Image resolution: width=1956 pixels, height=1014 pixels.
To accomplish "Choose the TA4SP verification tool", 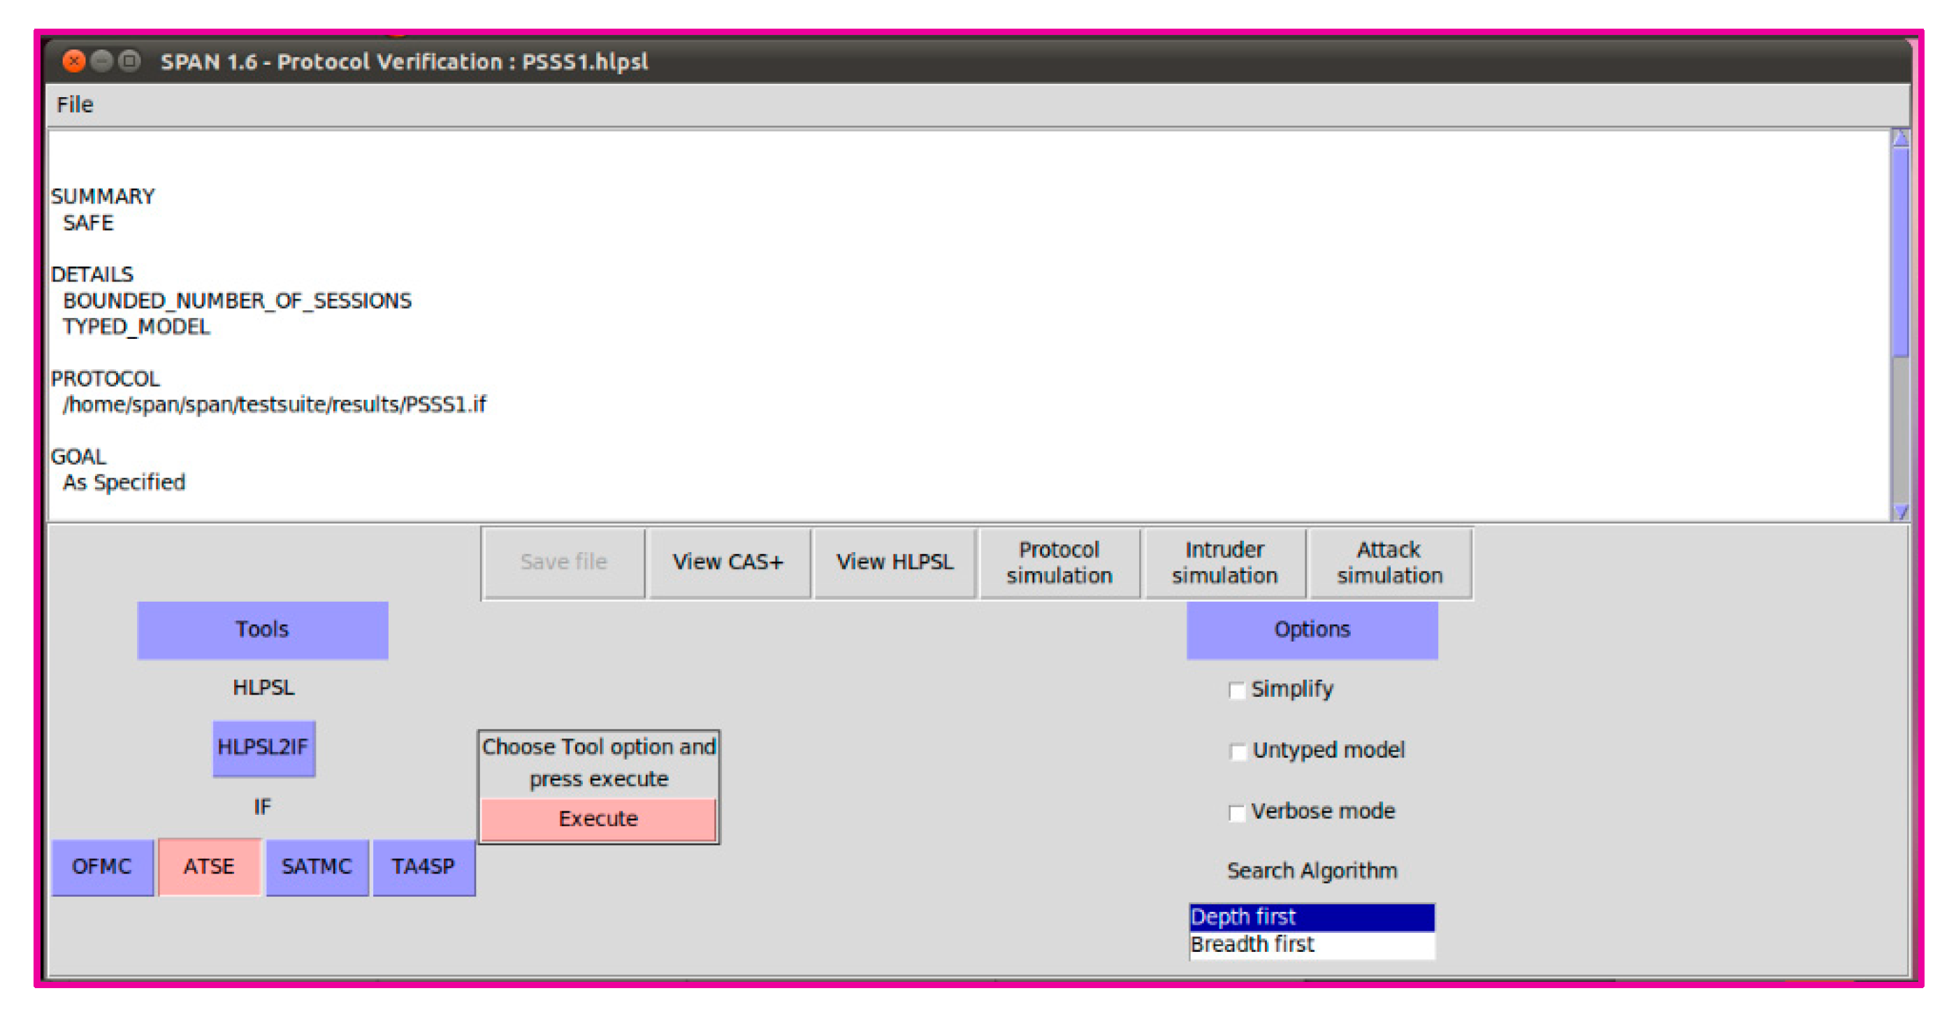I will (423, 866).
